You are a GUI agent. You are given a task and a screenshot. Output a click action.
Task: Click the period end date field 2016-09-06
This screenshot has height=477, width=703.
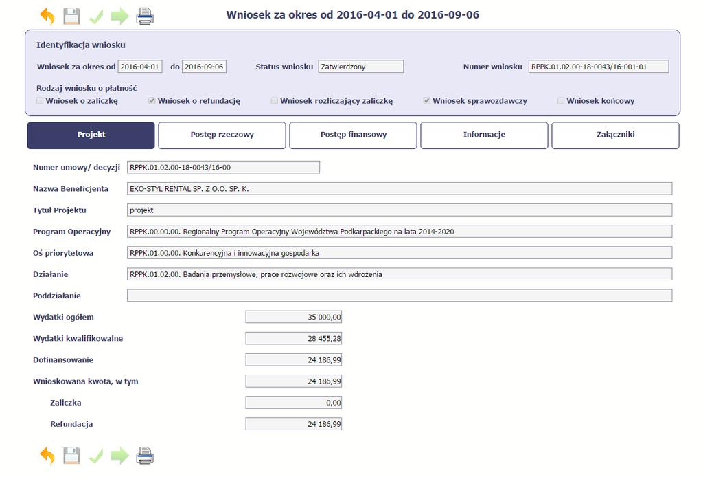tap(204, 67)
